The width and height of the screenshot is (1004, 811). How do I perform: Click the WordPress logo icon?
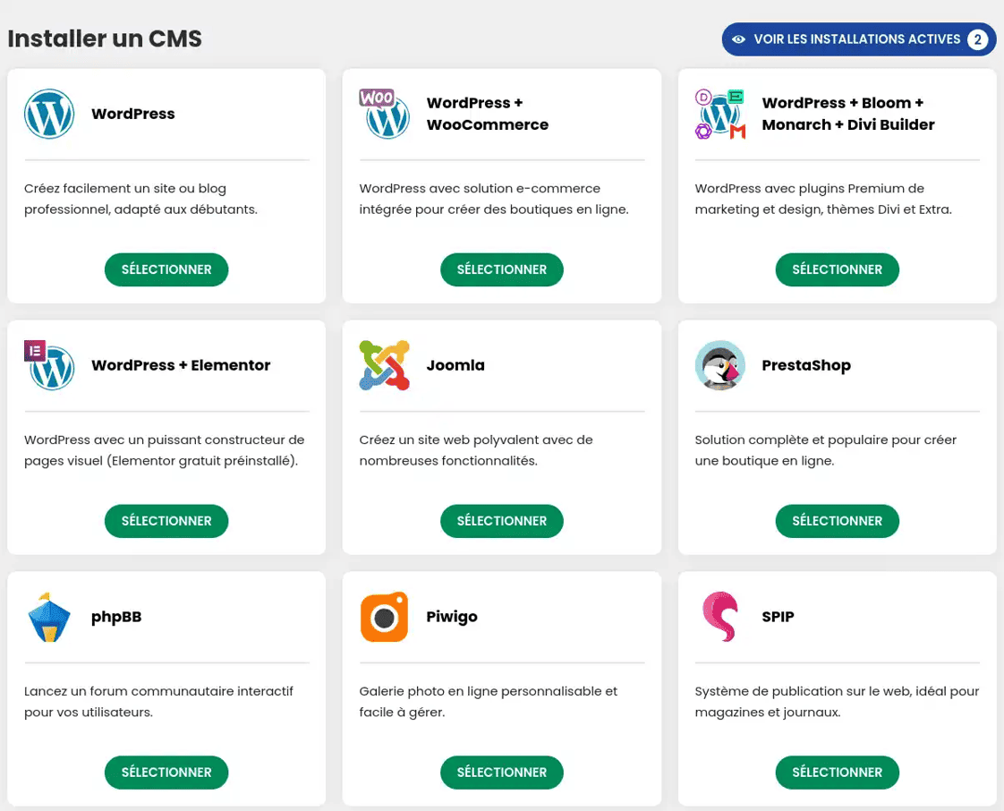coord(49,114)
